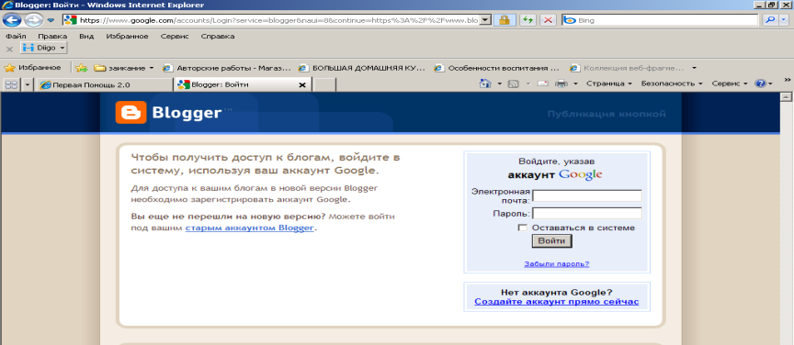Open the Файл menu
The image size is (794, 345).
pos(16,37)
